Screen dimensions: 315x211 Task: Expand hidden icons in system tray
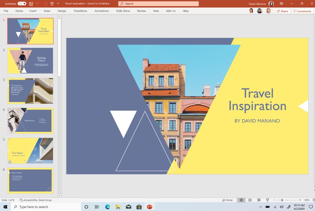click(x=260, y=206)
